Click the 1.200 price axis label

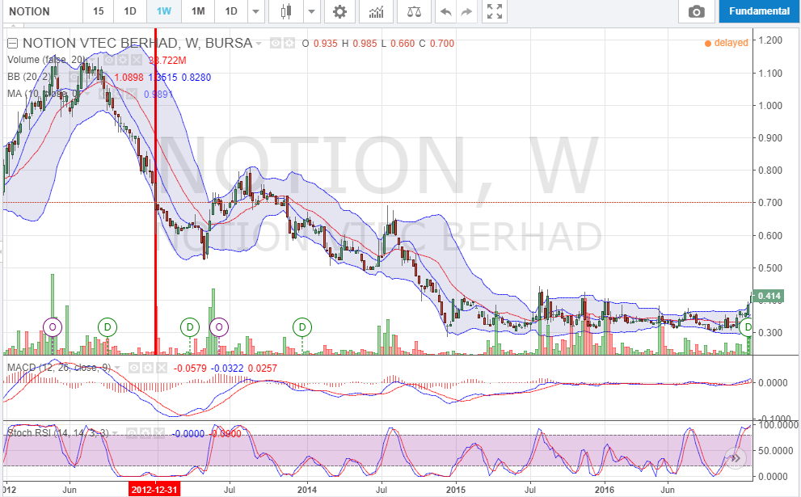pos(770,40)
